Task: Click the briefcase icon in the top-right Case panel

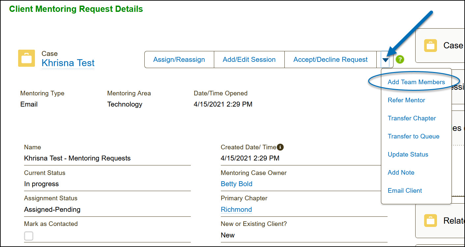Action: pyautogui.click(x=430, y=46)
